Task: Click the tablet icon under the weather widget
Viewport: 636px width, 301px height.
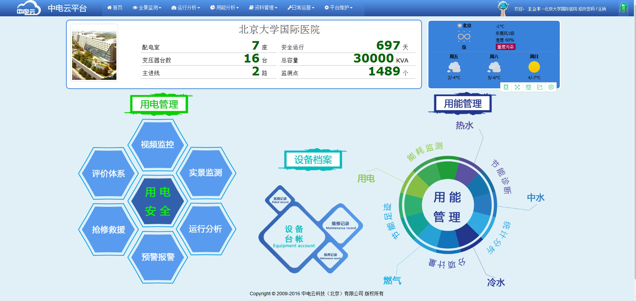Action: (x=506, y=87)
